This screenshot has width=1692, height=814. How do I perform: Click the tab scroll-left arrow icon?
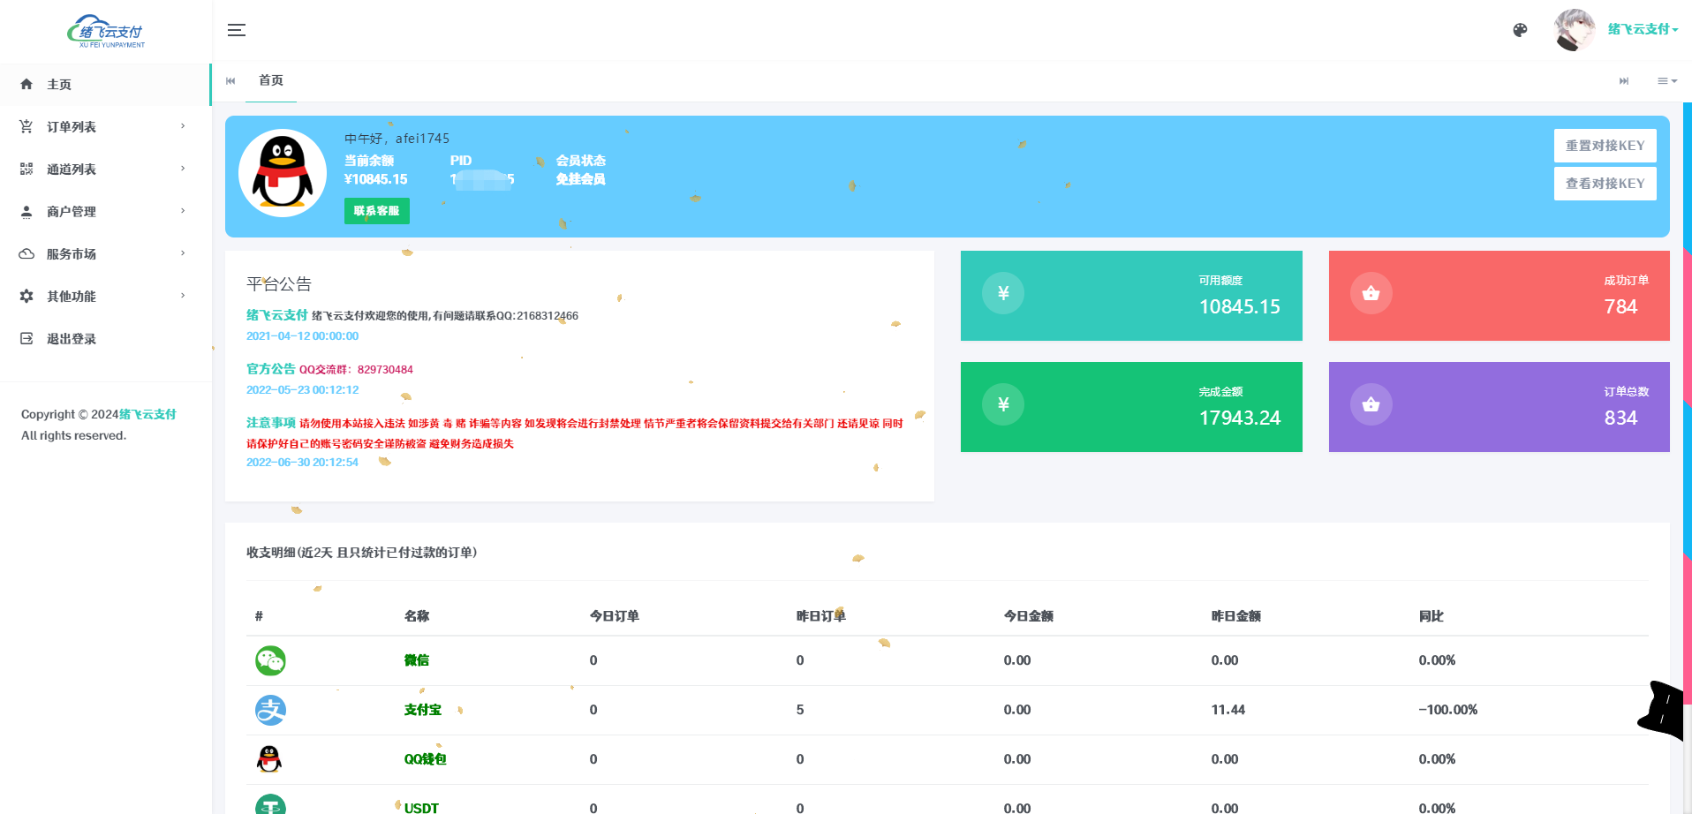point(230,81)
